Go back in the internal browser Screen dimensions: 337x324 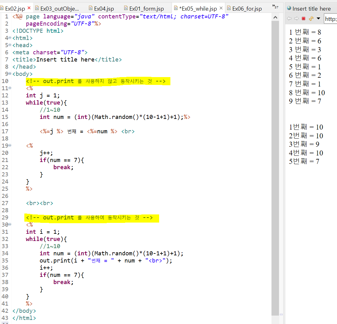289,18
